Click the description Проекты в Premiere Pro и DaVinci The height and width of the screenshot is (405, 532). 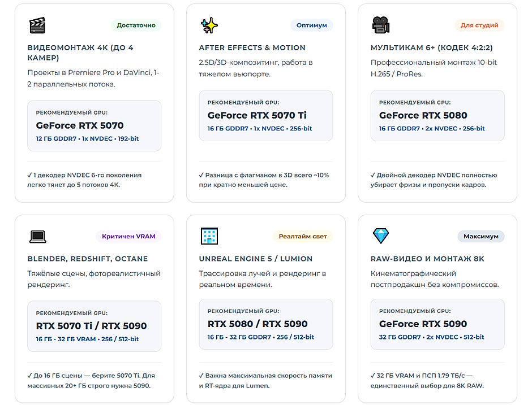pyautogui.click(x=93, y=78)
